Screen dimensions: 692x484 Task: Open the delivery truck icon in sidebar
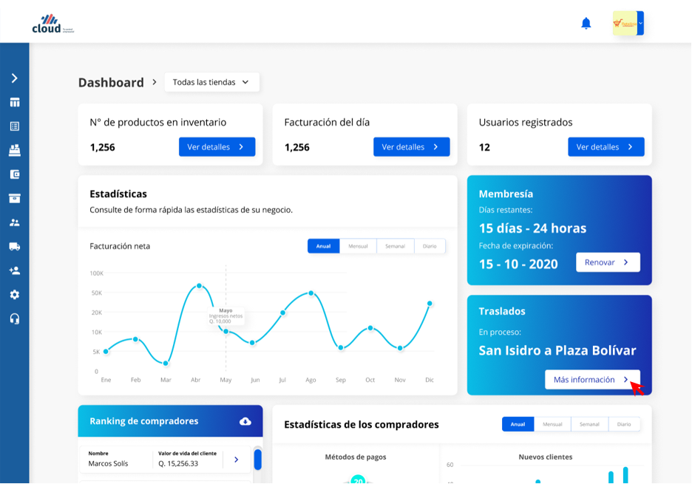point(15,247)
